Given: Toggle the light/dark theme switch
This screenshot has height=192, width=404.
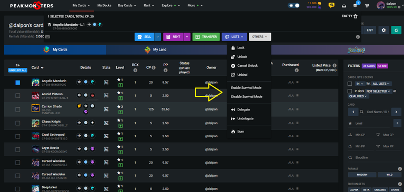Looking at the screenshot, I should [x=294, y=5].
